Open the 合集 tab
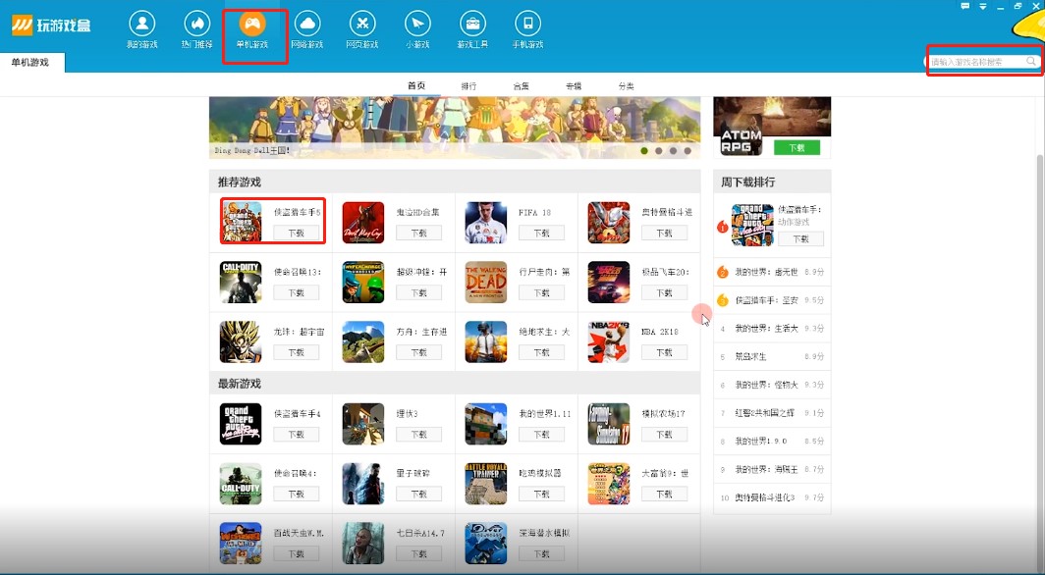This screenshot has height=575, width=1045. 521,86
